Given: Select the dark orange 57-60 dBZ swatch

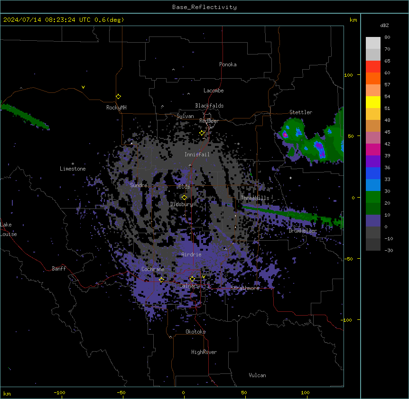Looking at the screenshot, I should pos(373,78).
